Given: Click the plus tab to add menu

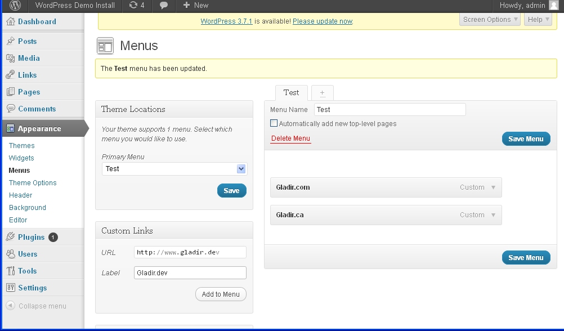Looking at the screenshot, I should (x=322, y=93).
